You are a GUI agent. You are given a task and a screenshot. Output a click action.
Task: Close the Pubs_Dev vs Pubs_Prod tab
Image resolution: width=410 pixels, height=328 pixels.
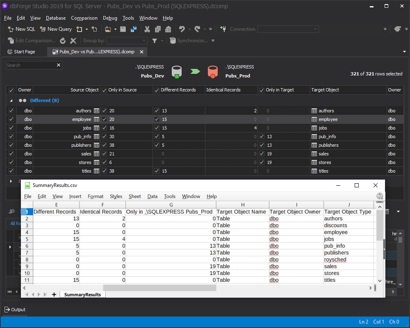(x=142, y=52)
